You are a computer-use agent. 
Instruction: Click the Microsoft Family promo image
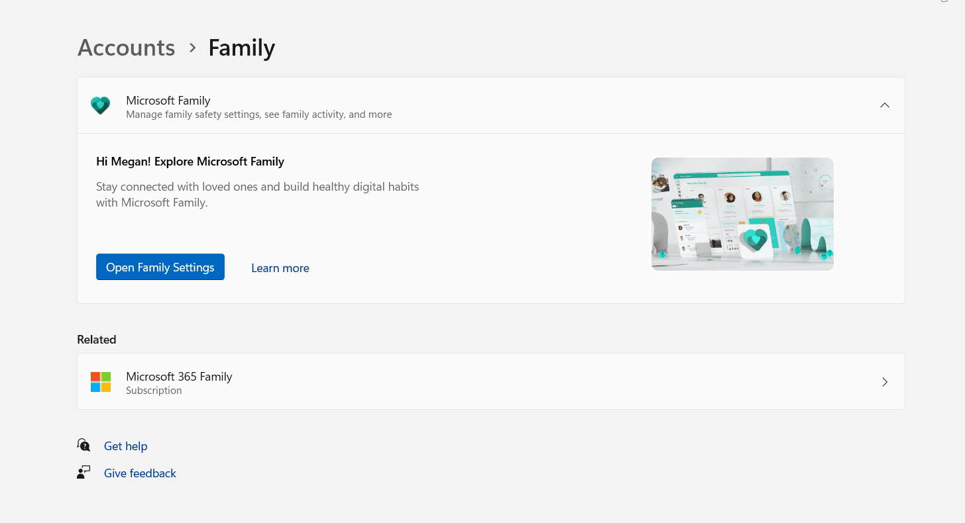pos(742,214)
